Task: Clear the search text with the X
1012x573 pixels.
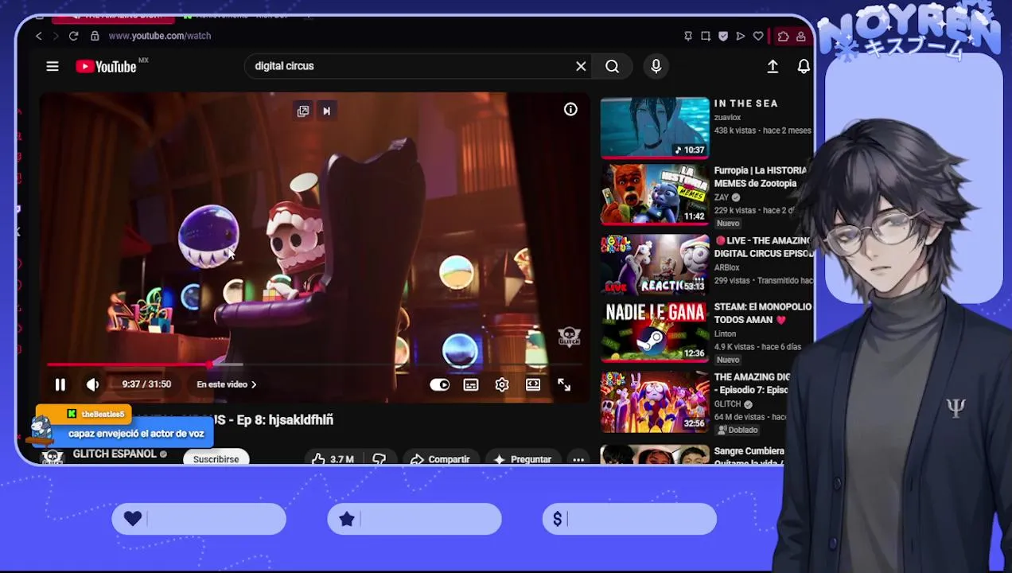Action: [x=581, y=66]
